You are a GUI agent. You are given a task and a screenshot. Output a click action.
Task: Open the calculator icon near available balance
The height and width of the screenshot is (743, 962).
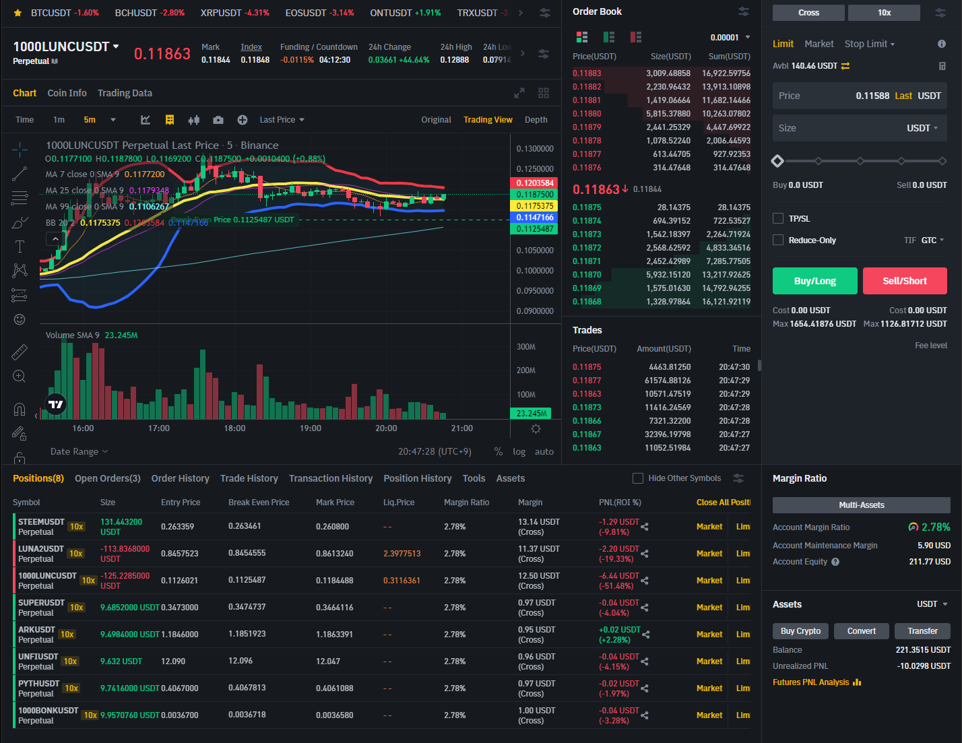pos(942,66)
